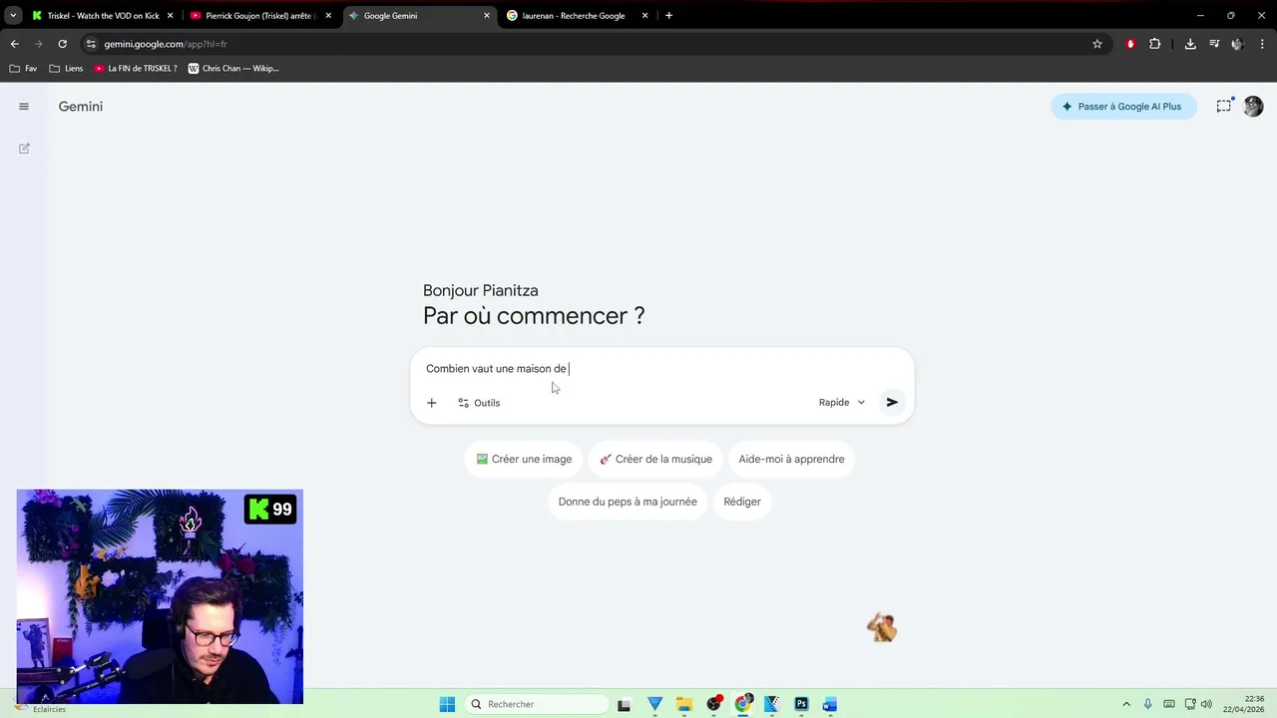Open the Fav bookmarks folder
The width and height of the screenshot is (1277, 718).
tap(23, 69)
